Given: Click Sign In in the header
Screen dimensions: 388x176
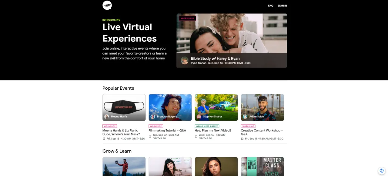Looking at the screenshot, I should tap(282, 6).
